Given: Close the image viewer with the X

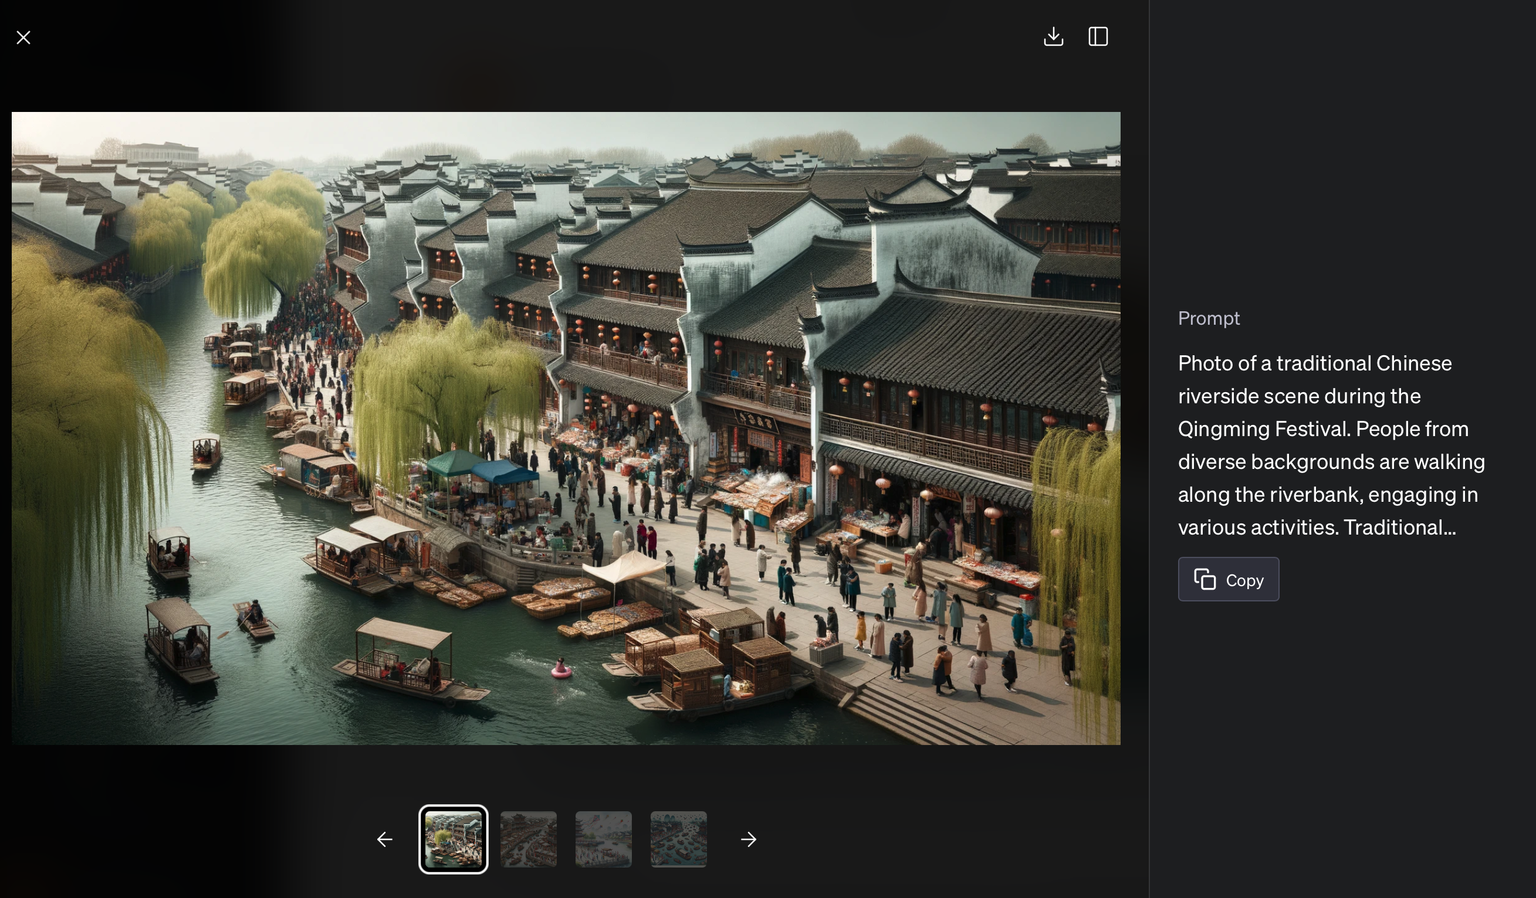Looking at the screenshot, I should click(x=23, y=38).
